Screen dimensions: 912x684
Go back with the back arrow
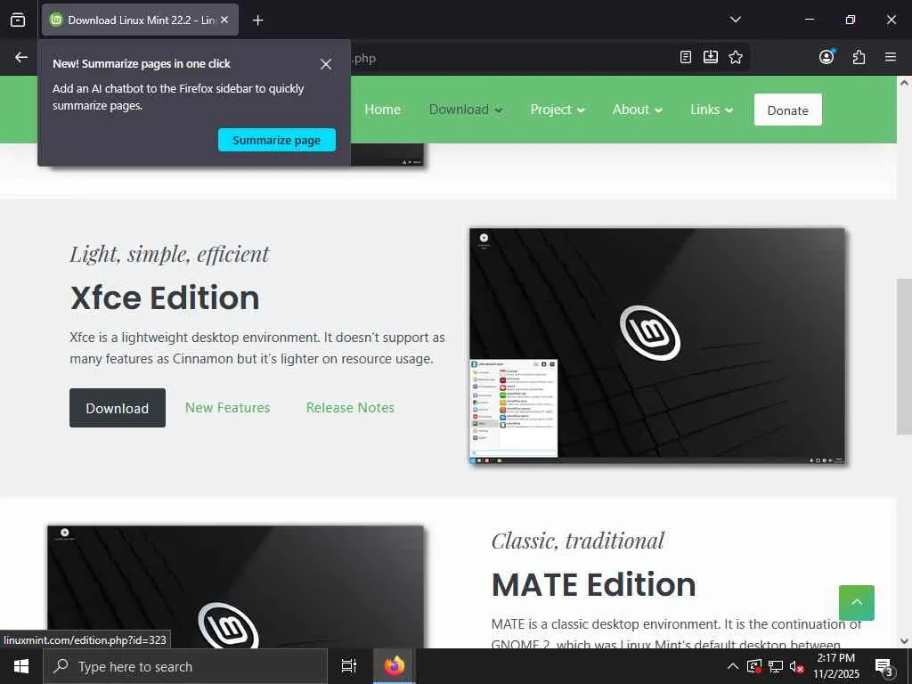pyautogui.click(x=21, y=57)
